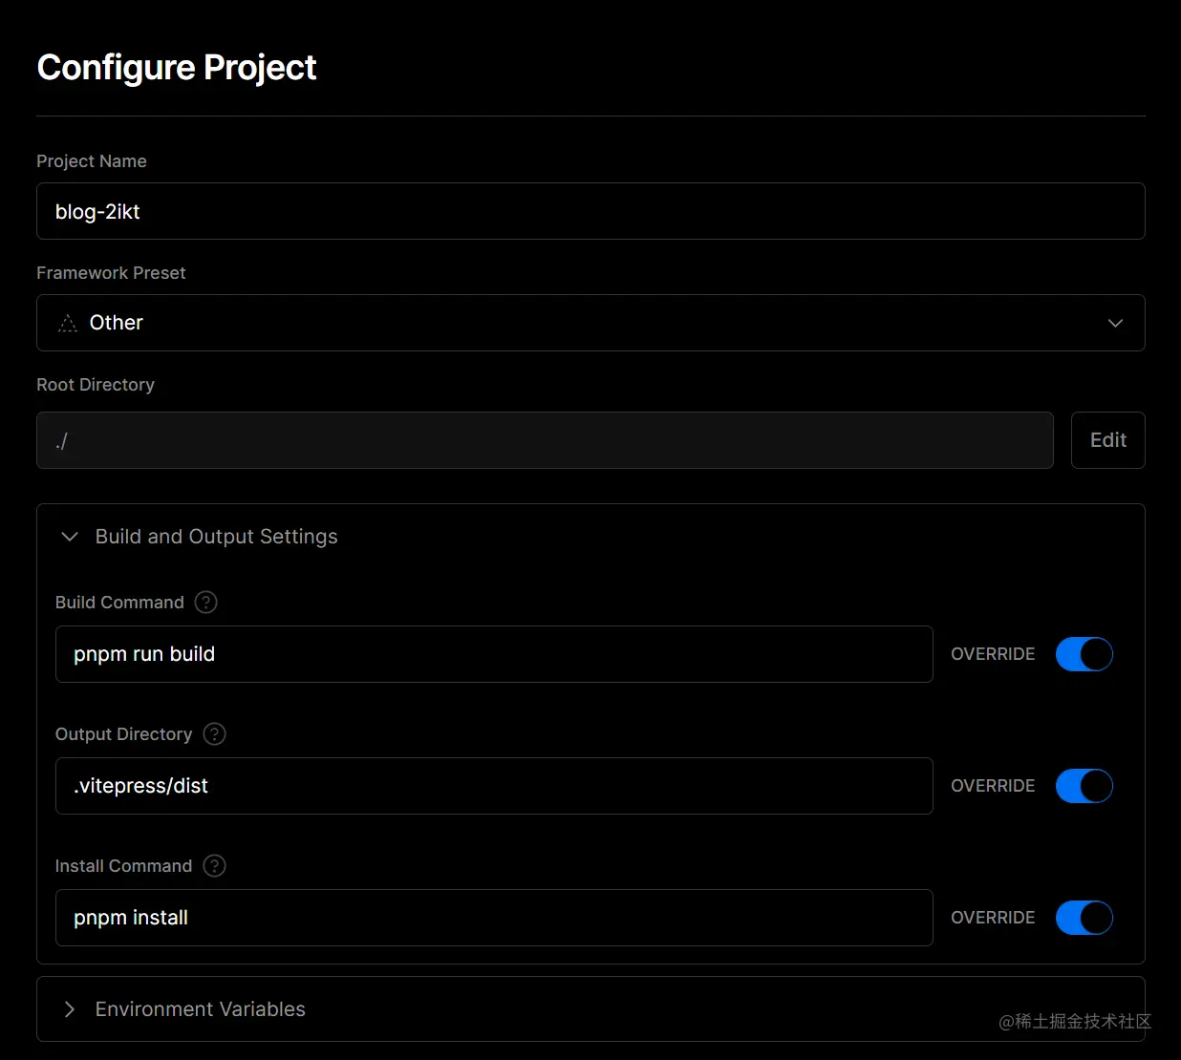Click Edit next to Root Directory
The height and width of the screenshot is (1060, 1181).
coord(1107,440)
